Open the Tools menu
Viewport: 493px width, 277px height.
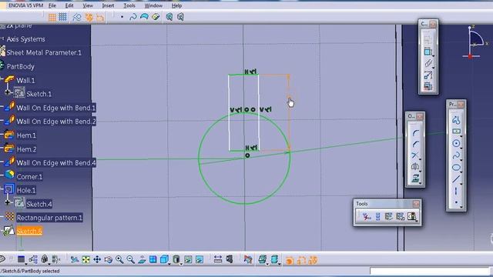pyautogui.click(x=129, y=5)
